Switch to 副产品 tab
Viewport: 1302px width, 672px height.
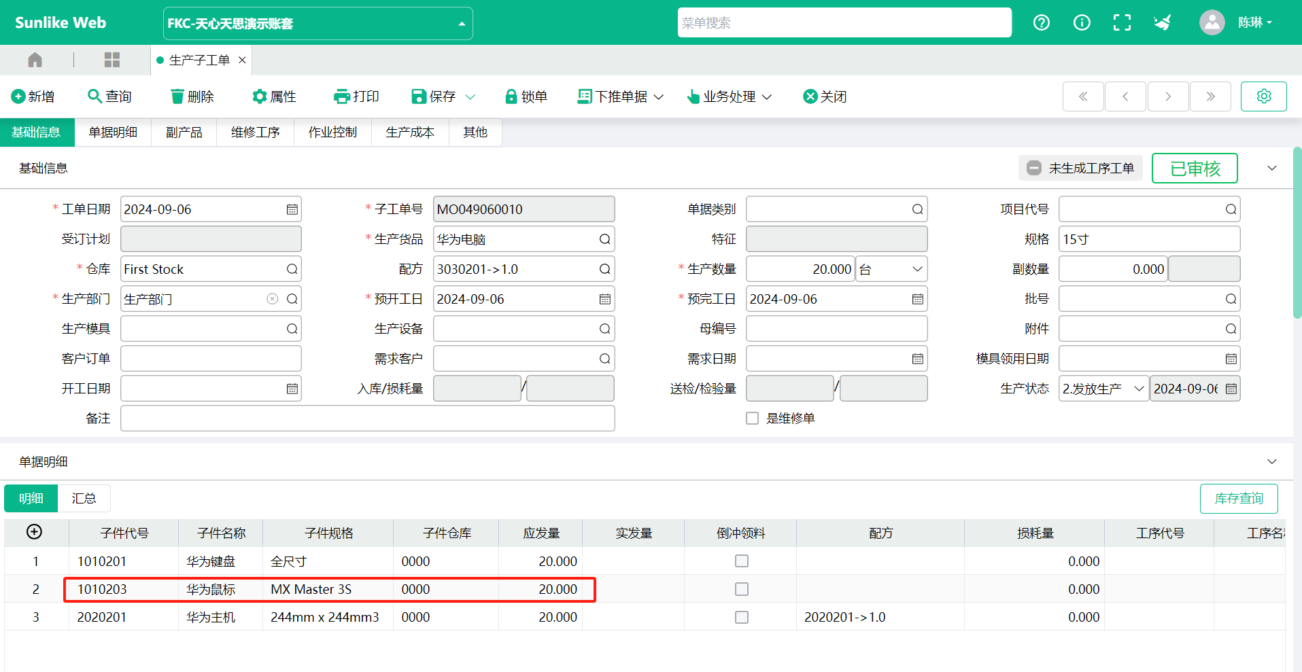point(184,132)
